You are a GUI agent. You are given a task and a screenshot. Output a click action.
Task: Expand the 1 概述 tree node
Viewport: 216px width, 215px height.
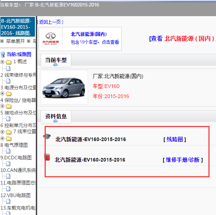click(x=2, y=62)
